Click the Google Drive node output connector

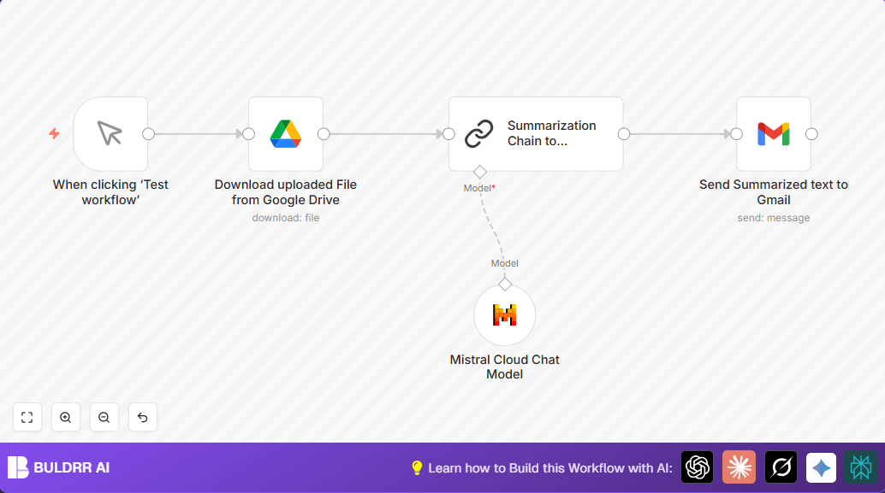(x=324, y=134)
